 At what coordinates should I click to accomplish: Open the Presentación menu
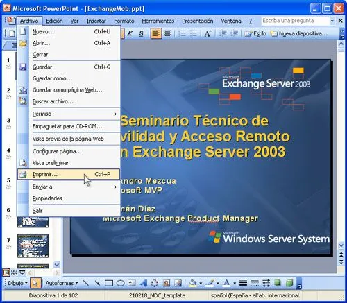click(x=198, y=21)
